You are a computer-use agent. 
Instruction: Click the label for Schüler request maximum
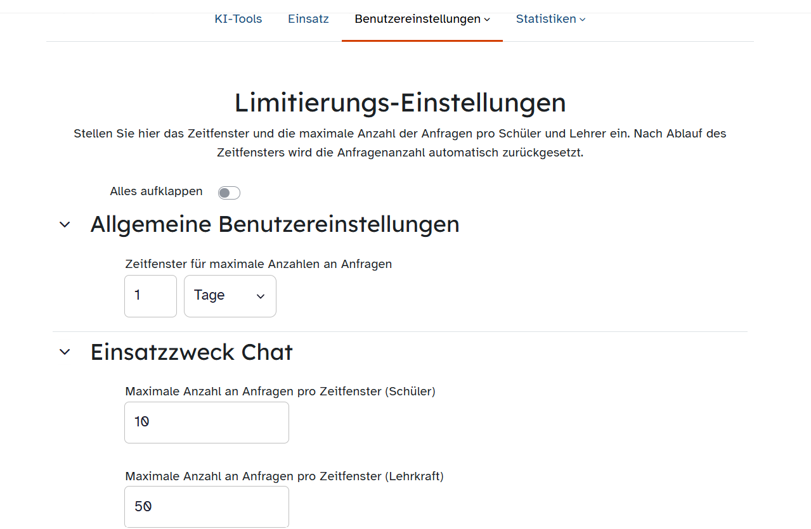(x=280, y=392)
